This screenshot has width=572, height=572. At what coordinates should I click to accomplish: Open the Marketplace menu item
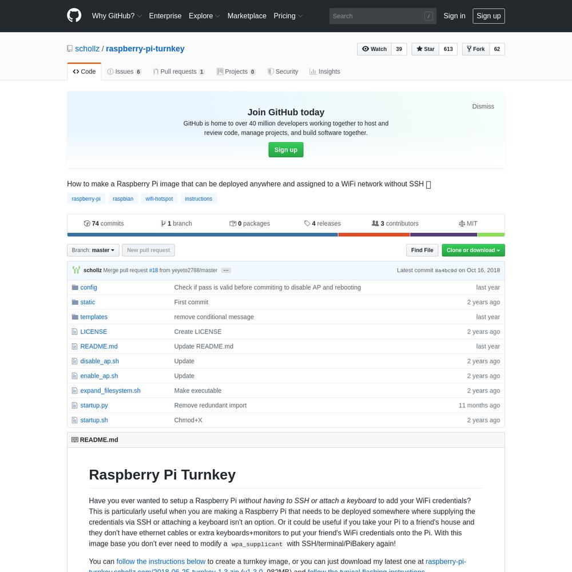coord(247,15)
